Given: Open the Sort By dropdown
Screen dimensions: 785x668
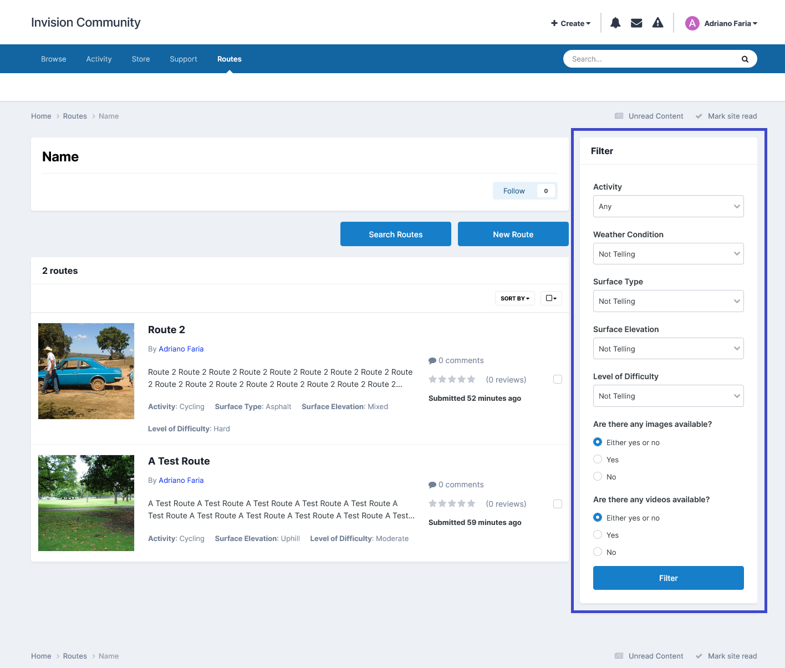Looking at the screenshot, I should 515,298.
